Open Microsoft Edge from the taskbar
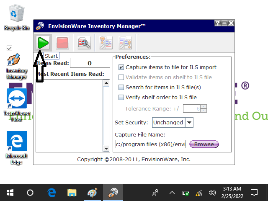268x201 pixels. coord(52,193)
